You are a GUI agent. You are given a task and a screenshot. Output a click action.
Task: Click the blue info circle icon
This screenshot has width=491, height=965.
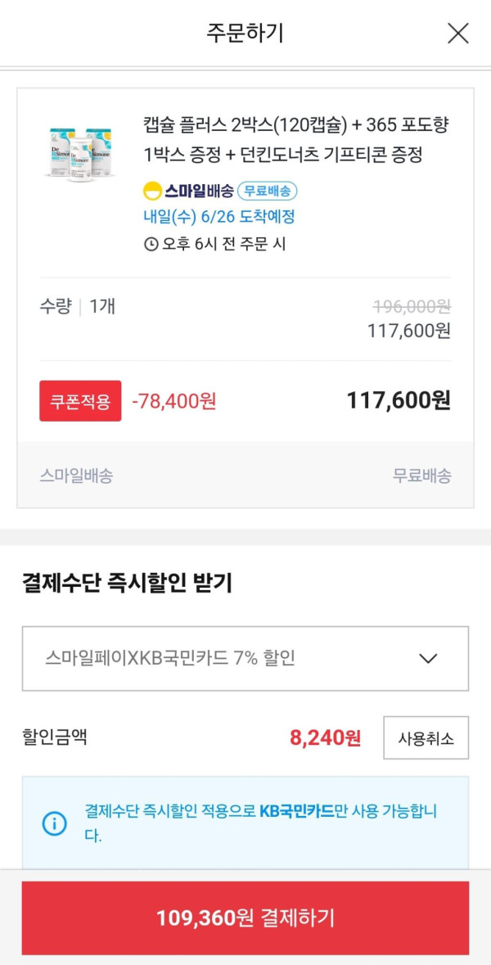click(54, 823)
